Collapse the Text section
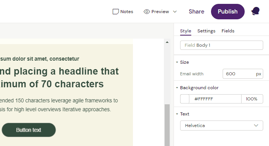 pos(177,114)
